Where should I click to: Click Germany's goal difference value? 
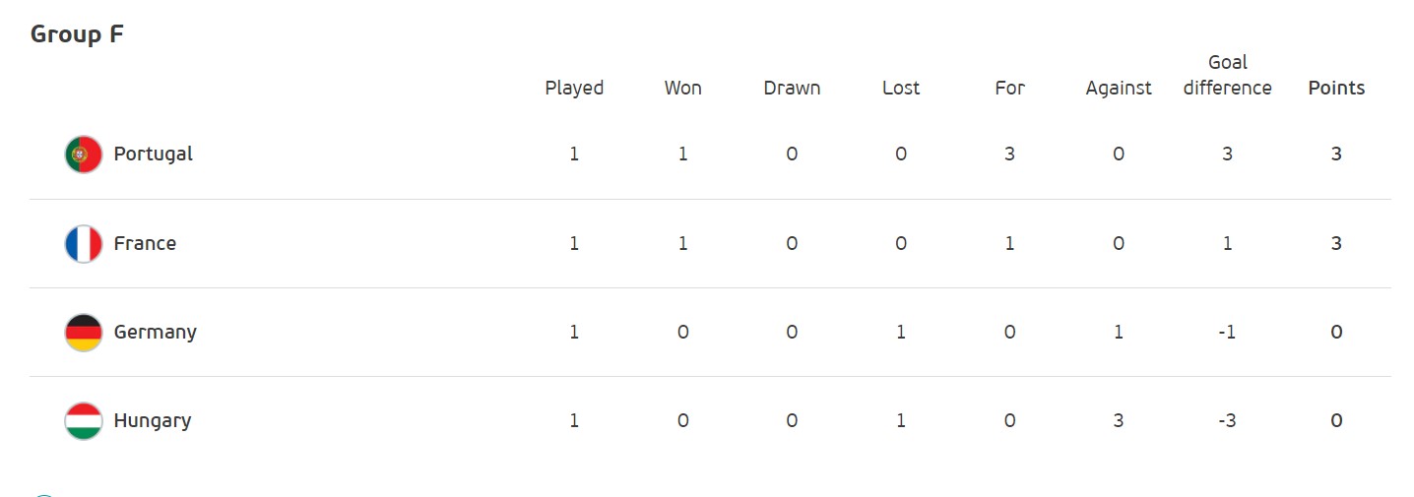[x=1227, y=333]
